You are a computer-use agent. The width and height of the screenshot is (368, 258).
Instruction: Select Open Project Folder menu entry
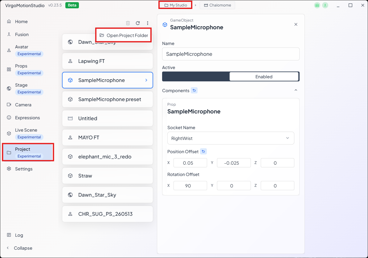124,35
